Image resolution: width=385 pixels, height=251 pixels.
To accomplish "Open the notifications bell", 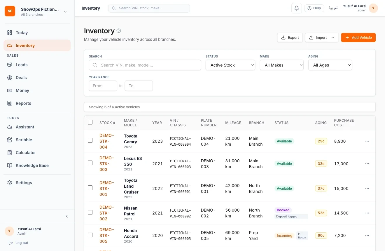I will [297, 8].
